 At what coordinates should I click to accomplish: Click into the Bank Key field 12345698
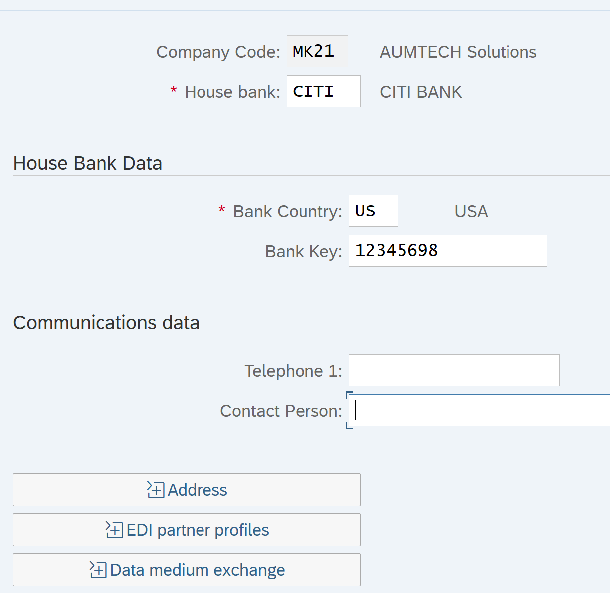[448, 251]
